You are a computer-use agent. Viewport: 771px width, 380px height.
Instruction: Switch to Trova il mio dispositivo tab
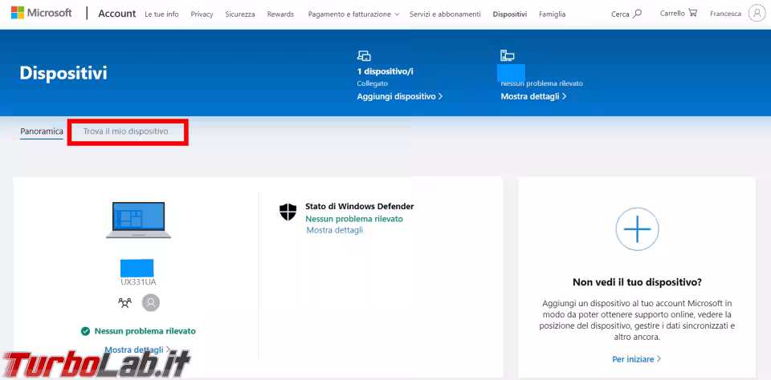tap(126, 131)
